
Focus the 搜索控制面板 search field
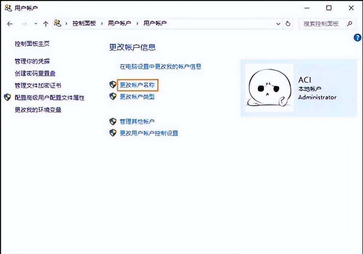coord(321,24)
